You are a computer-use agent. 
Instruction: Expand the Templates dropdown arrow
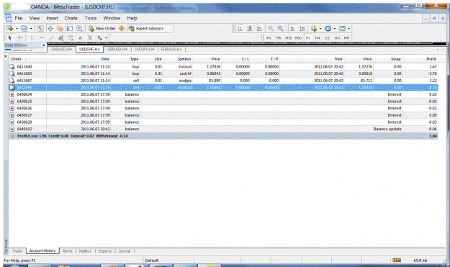tap(349, 29)
